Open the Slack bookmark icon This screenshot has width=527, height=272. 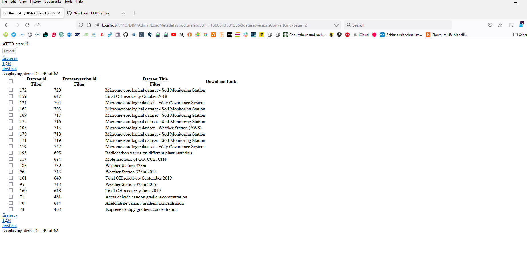point(246,35)
